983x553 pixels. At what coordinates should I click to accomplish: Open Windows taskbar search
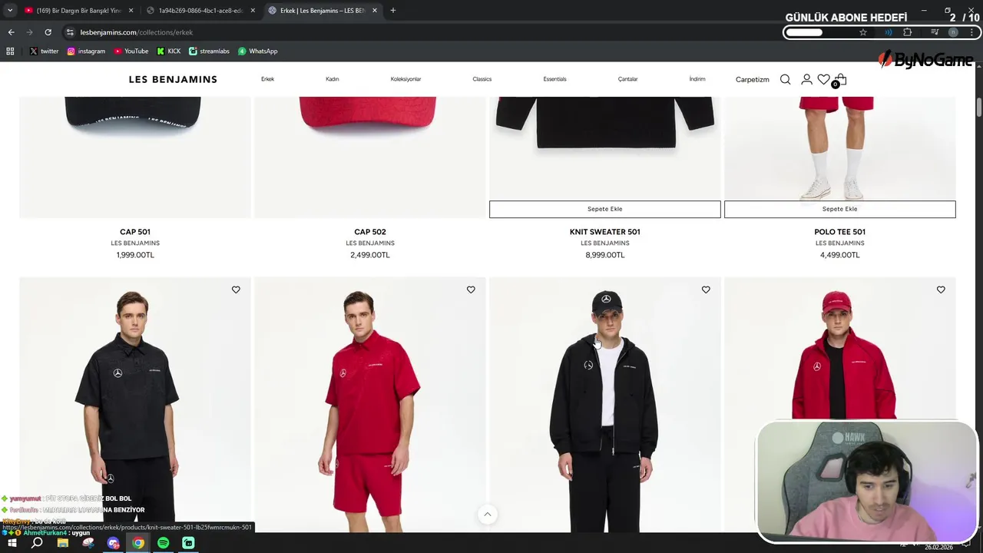(x=37, y=543)
